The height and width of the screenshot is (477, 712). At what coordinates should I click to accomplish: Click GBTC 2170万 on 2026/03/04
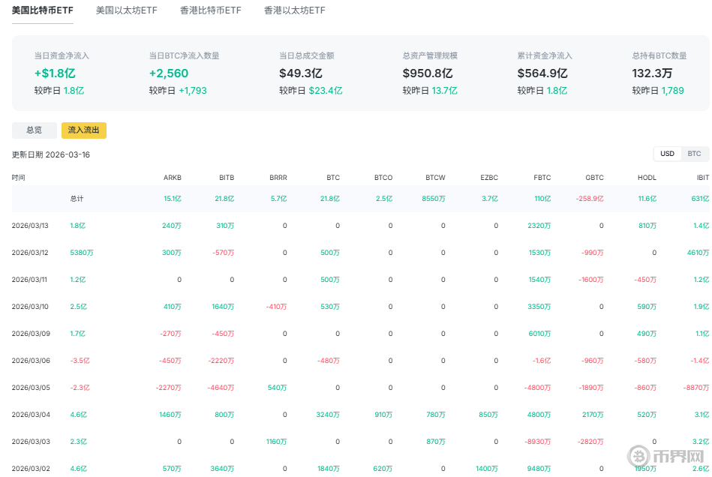click(x=593, y=415)
